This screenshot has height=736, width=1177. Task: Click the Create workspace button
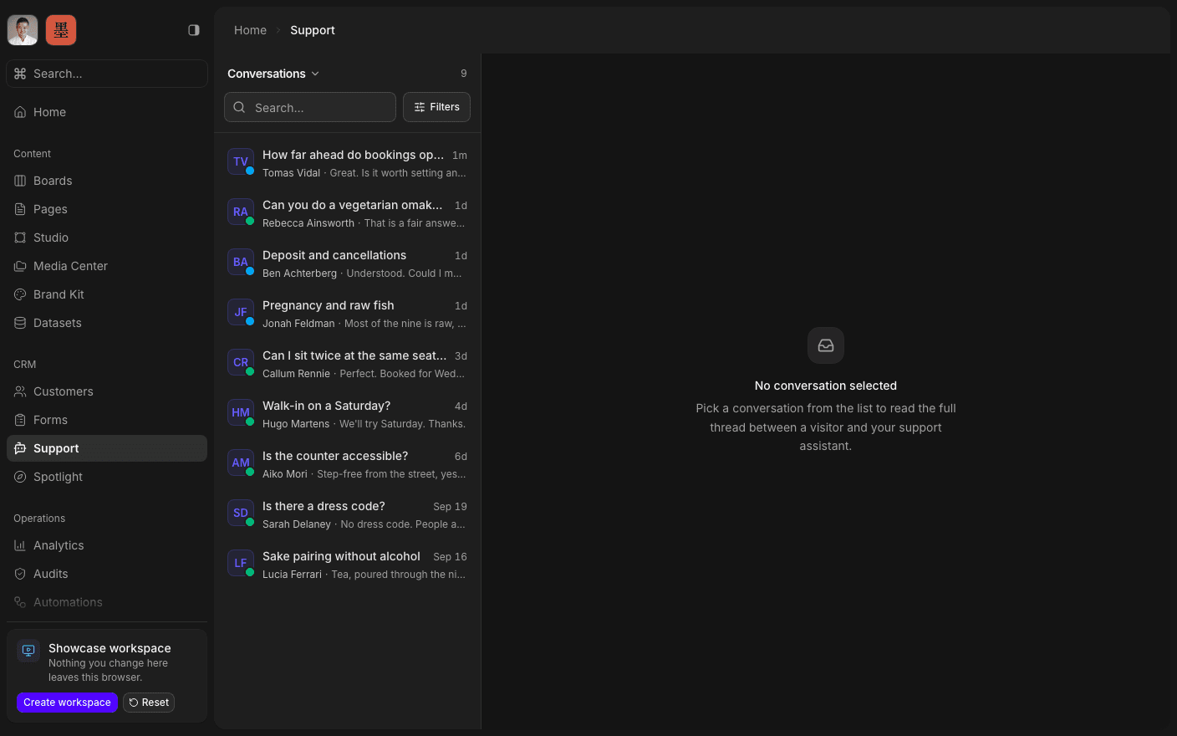[x=67, y=703]
